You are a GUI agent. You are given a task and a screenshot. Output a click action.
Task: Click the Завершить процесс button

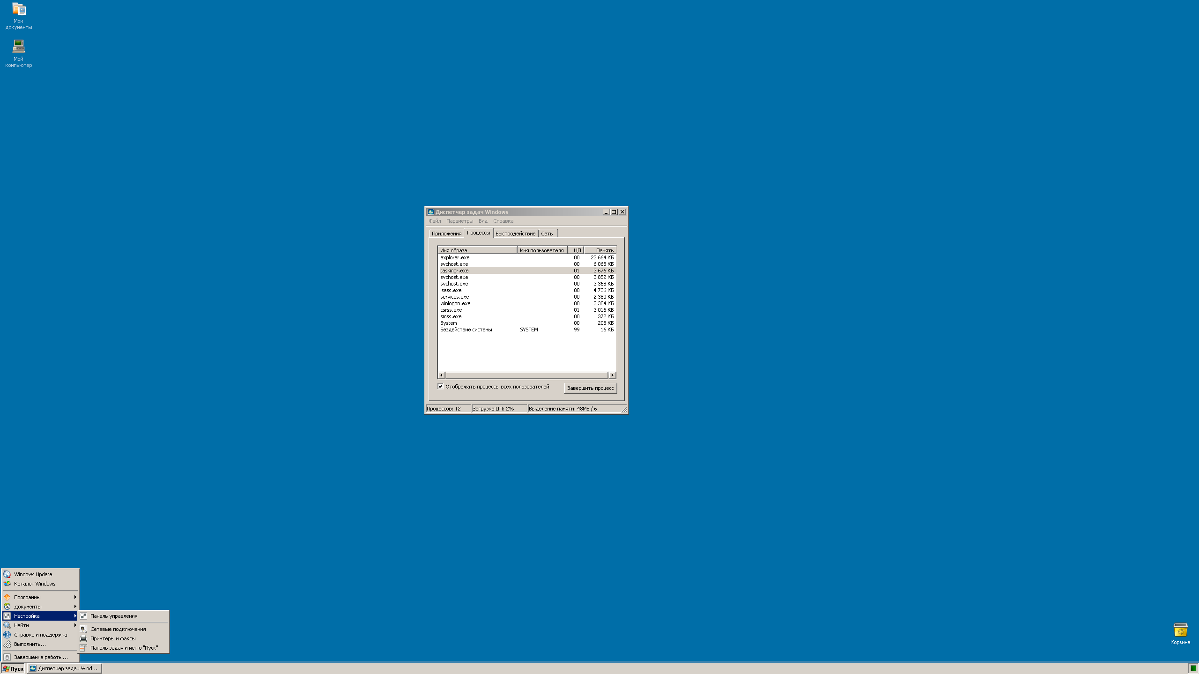pos(590,388)
